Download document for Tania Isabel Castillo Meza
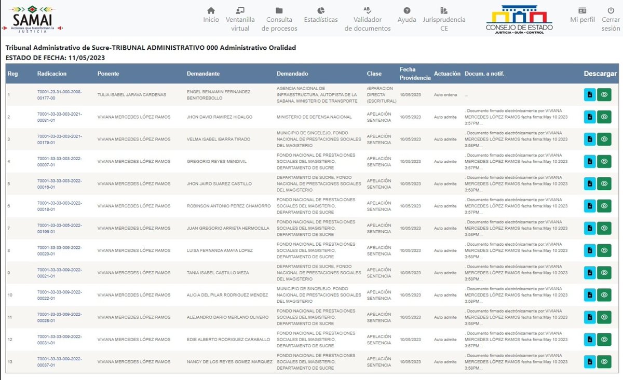 [589, 273]
